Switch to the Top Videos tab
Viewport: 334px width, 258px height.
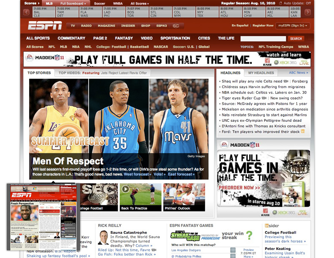(102, 73)
